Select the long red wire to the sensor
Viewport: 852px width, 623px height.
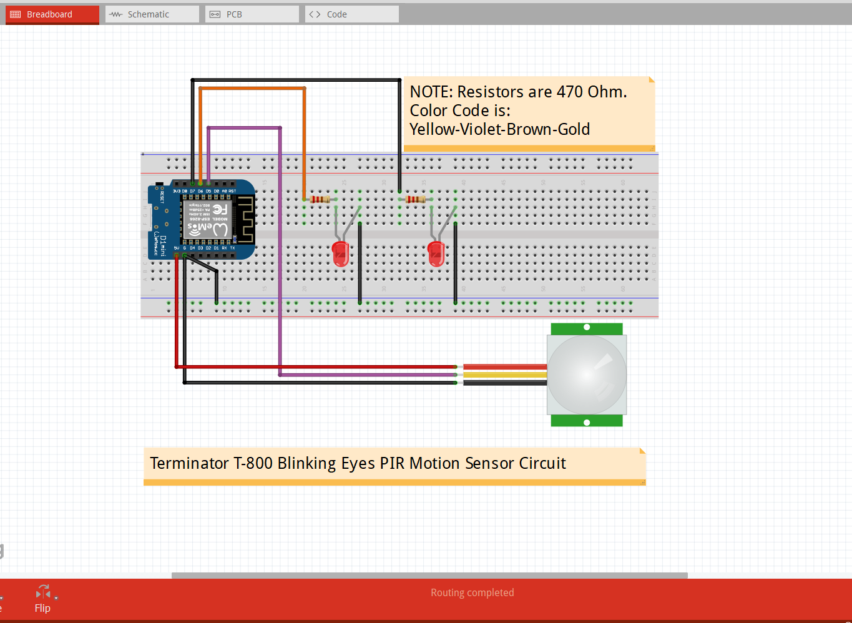pyautogui.click(x=316, y=366)
